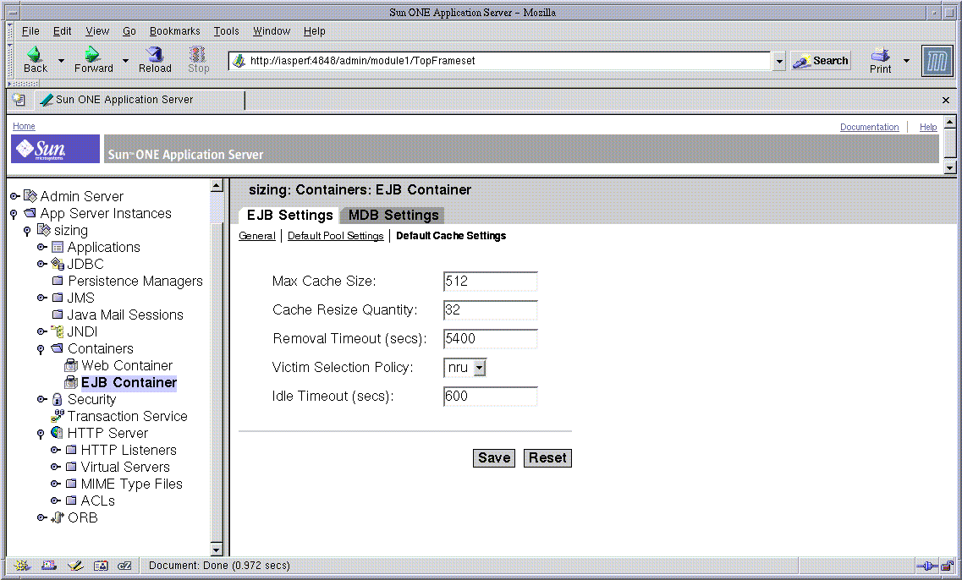The height and width of the screenshot is (580, 962).
Task: Open Address Book status bar icon
Action: point(101,566)
